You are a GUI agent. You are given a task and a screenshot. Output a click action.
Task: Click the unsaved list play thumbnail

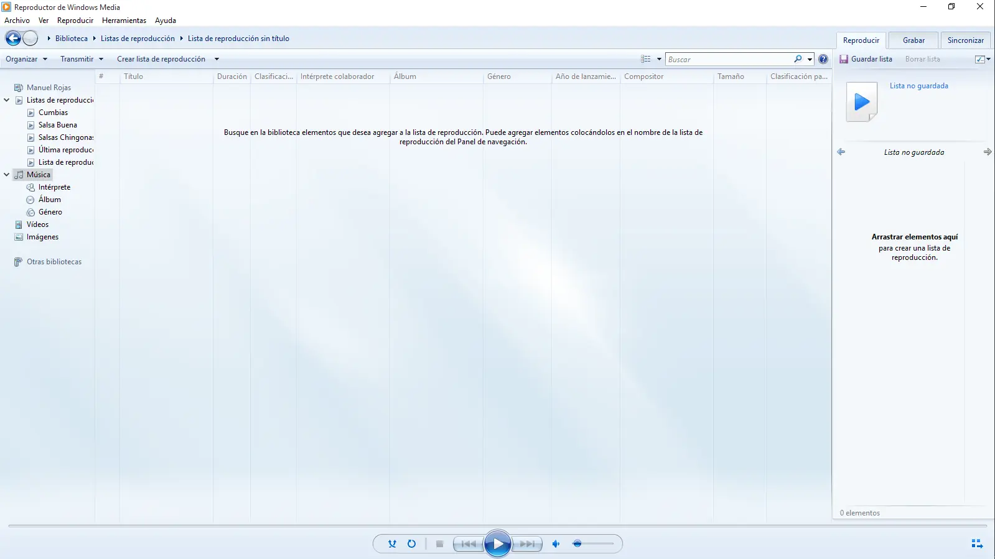click(x=862, y=102)
